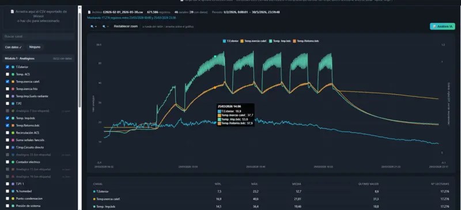Toggle T.Exterior series in chart legend

(x=231, y=41)
